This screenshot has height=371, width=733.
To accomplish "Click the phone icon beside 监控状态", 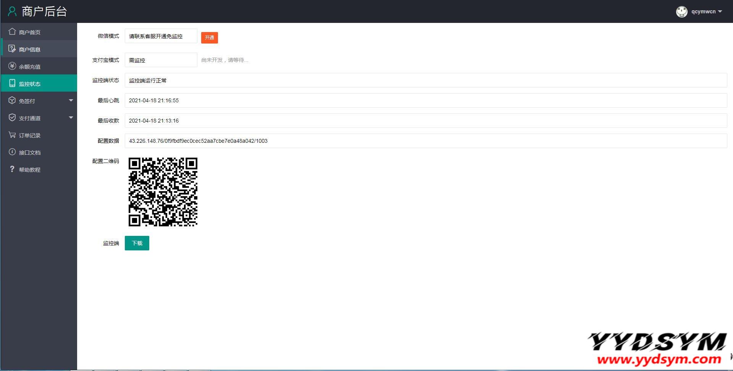I will (x=12, y=83).
